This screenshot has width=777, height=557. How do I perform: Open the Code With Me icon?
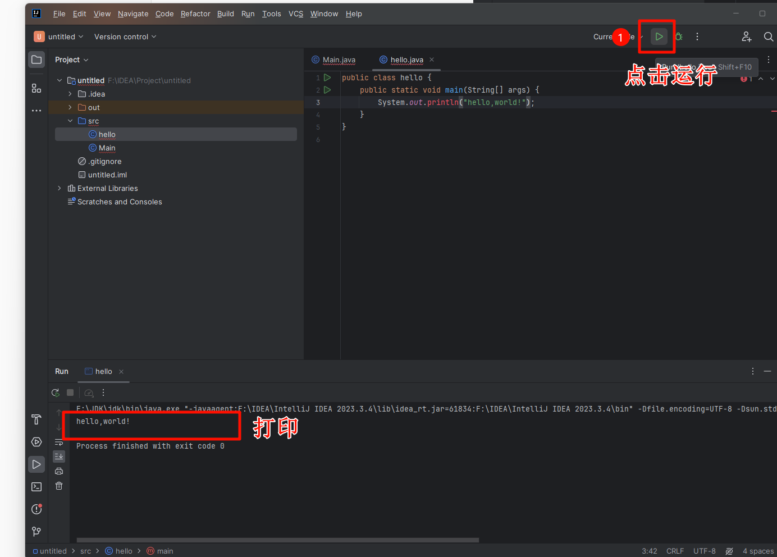[x=746, y=36]
